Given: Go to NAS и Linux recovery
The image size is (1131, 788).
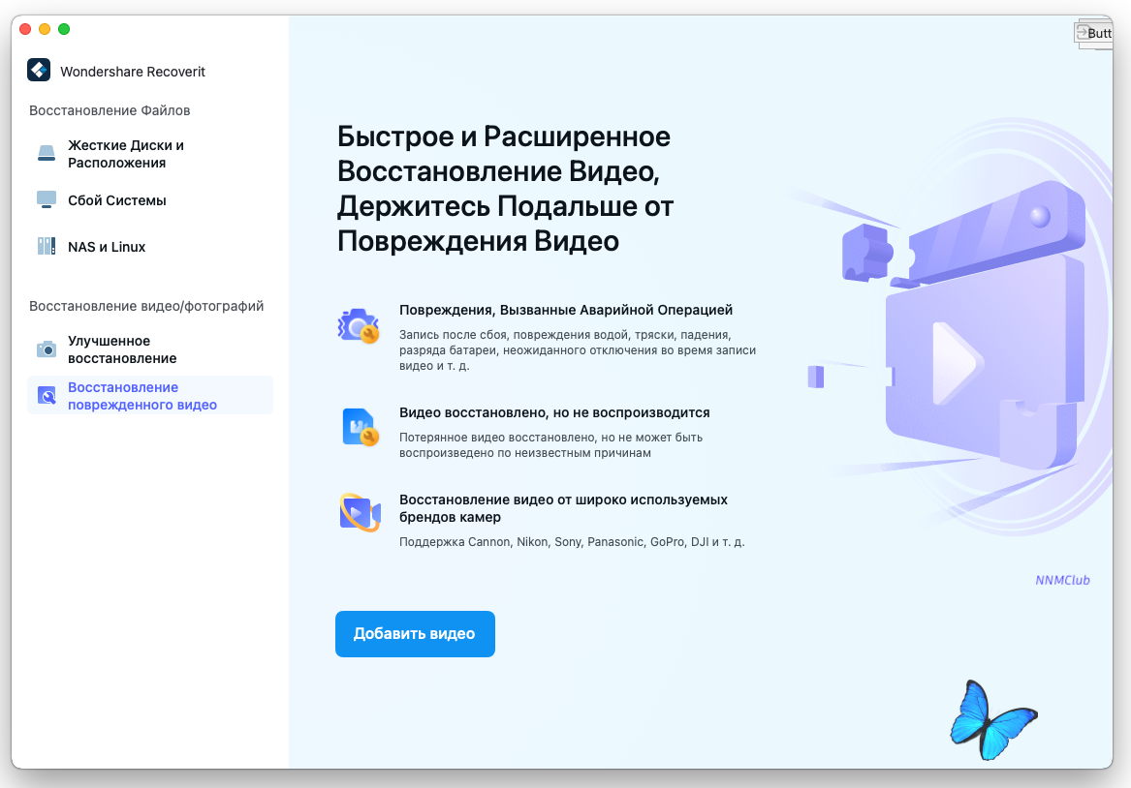Looking at the screenshot, I should click(150, 246).
